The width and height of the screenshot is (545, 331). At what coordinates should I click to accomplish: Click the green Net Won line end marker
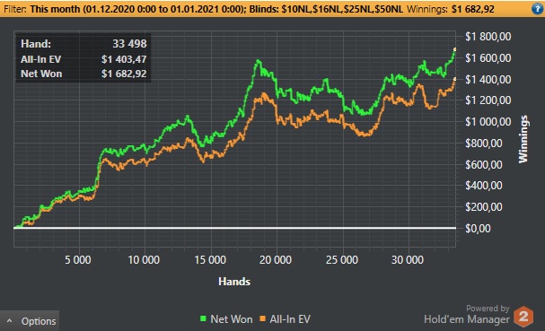[x=454, y=49]
